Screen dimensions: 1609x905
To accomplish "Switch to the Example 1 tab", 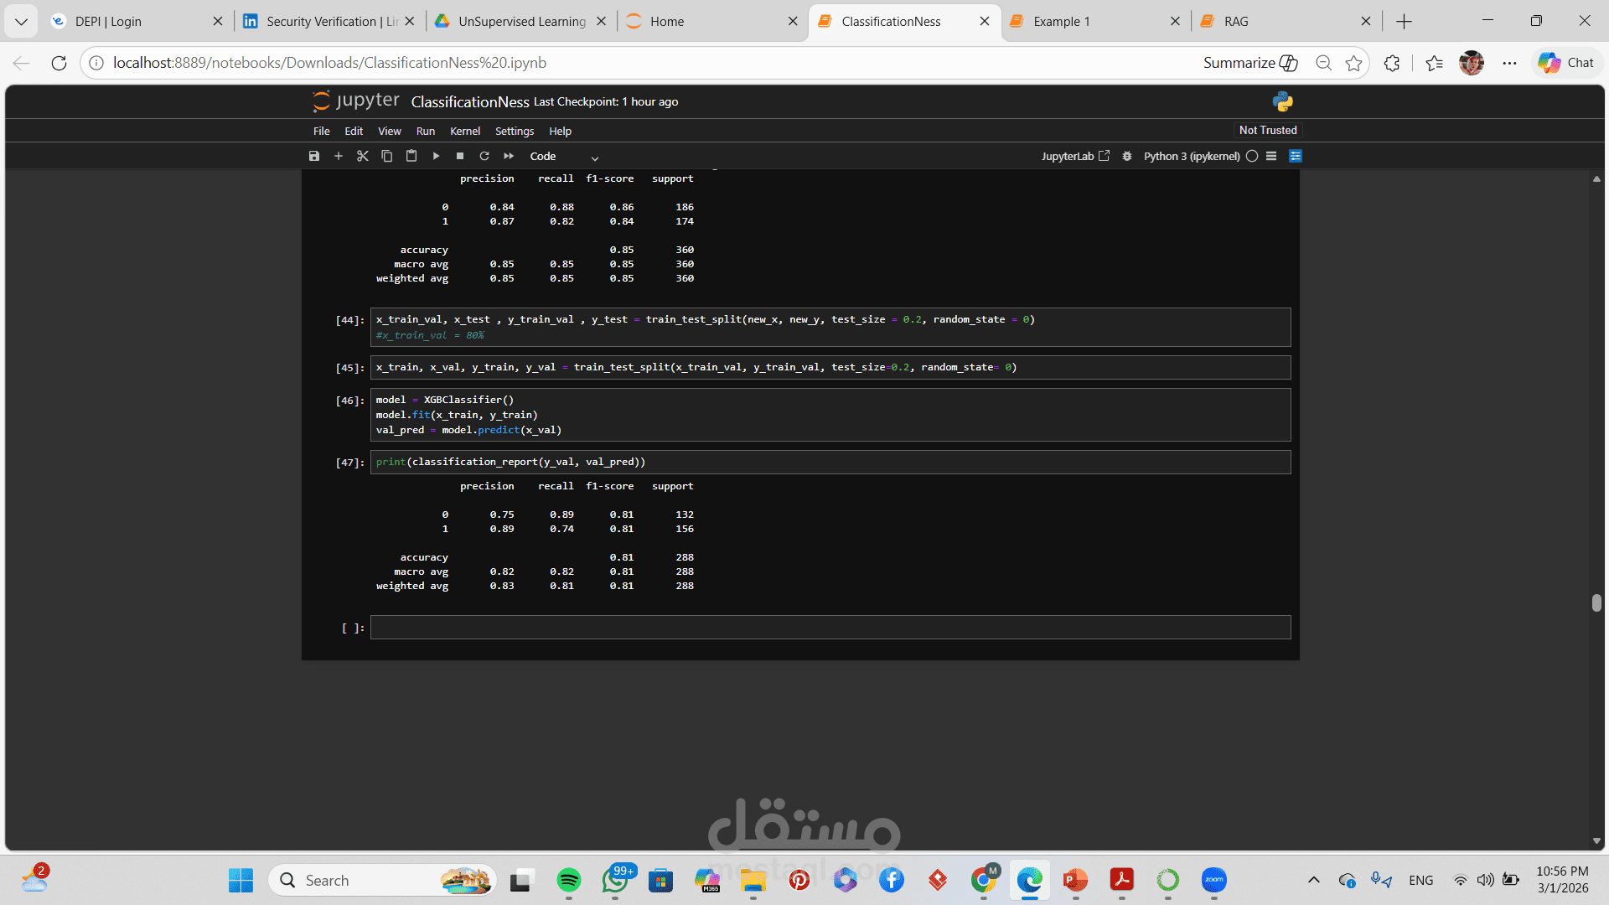I will coord(1061,22).
